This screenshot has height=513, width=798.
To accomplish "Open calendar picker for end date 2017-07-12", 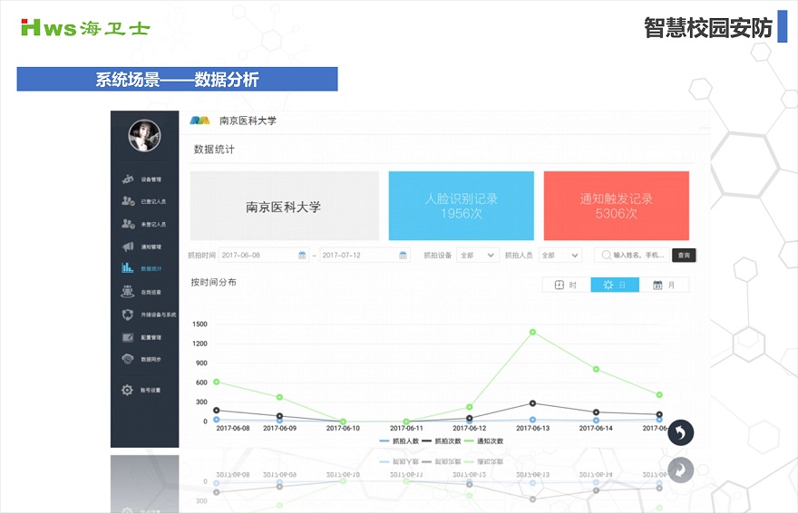I will (x=403, y=256).
